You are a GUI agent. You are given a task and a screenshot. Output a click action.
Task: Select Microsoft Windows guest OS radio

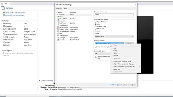[x=96, y=22]
